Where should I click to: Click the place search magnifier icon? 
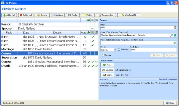pyautogui.click(x=171, y=35)
